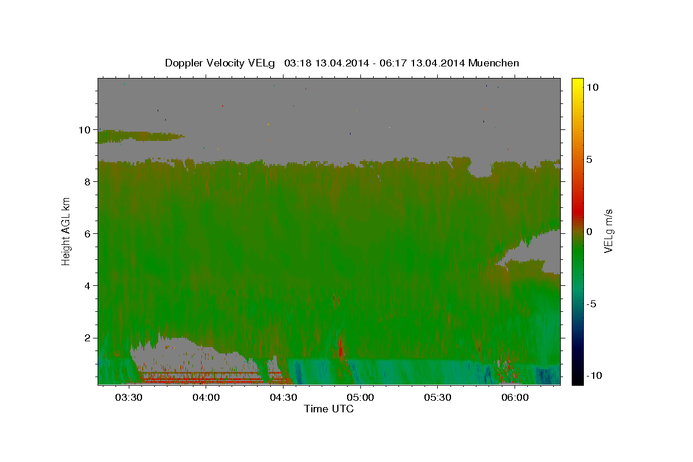The image size is (693, 462).
Task: Click the yellow top of the colorbar
Action: [577, 85]
